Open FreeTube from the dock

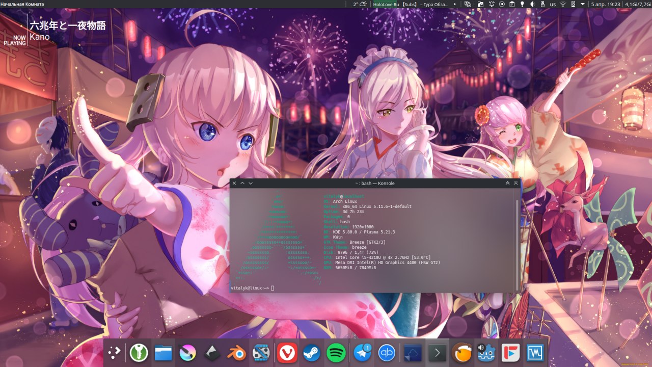pyautogui.click(x=510, y=353)
